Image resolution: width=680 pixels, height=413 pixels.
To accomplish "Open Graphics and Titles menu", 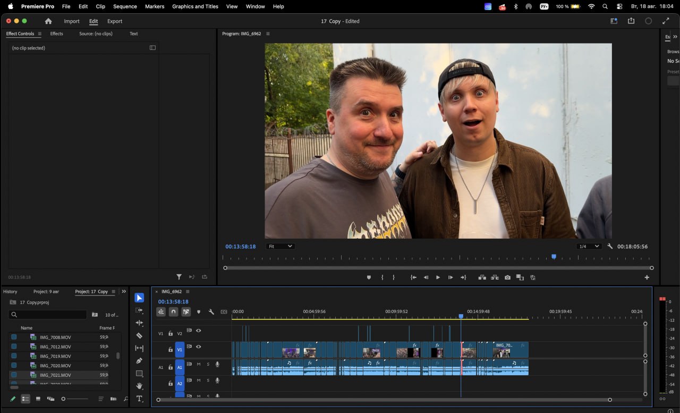I will [x=195, y=6].
